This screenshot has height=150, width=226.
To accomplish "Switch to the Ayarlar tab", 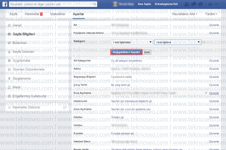I will (78, 14).
